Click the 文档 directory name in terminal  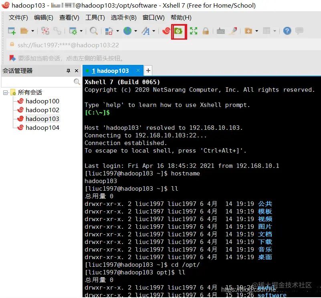(265, 234)
